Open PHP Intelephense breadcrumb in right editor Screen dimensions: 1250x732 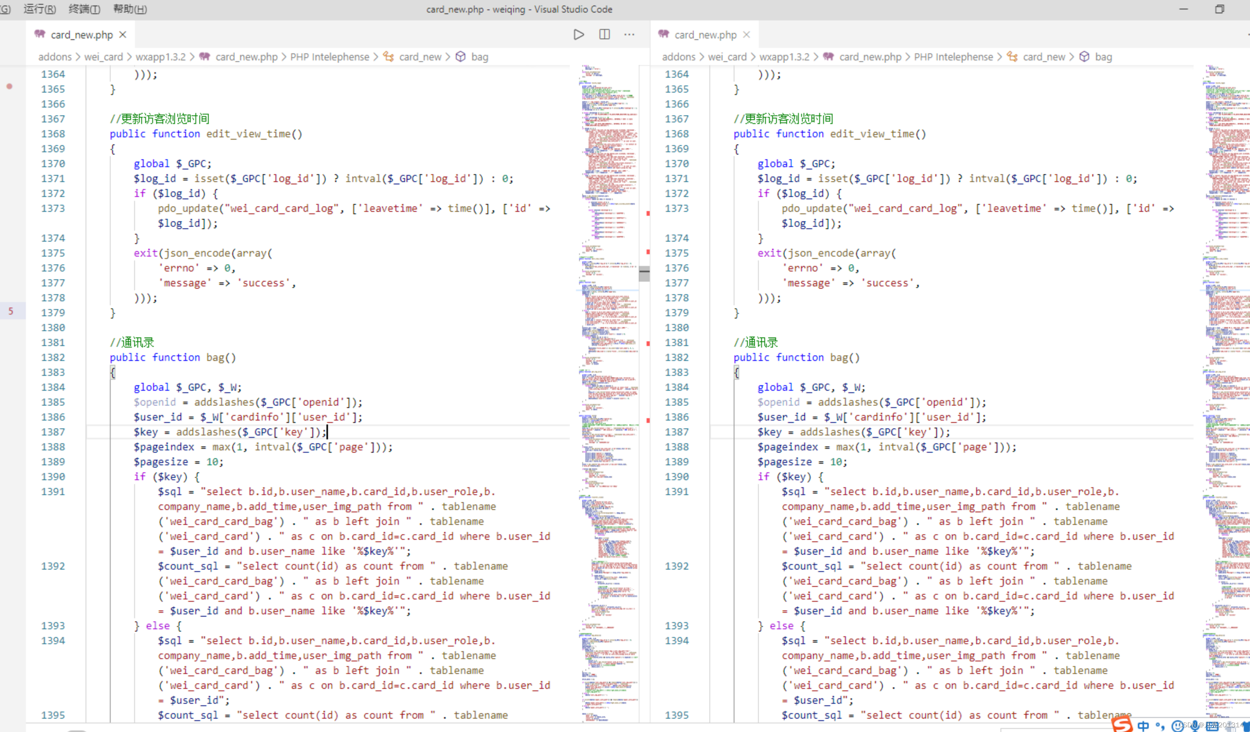click(x=953, y=57)
